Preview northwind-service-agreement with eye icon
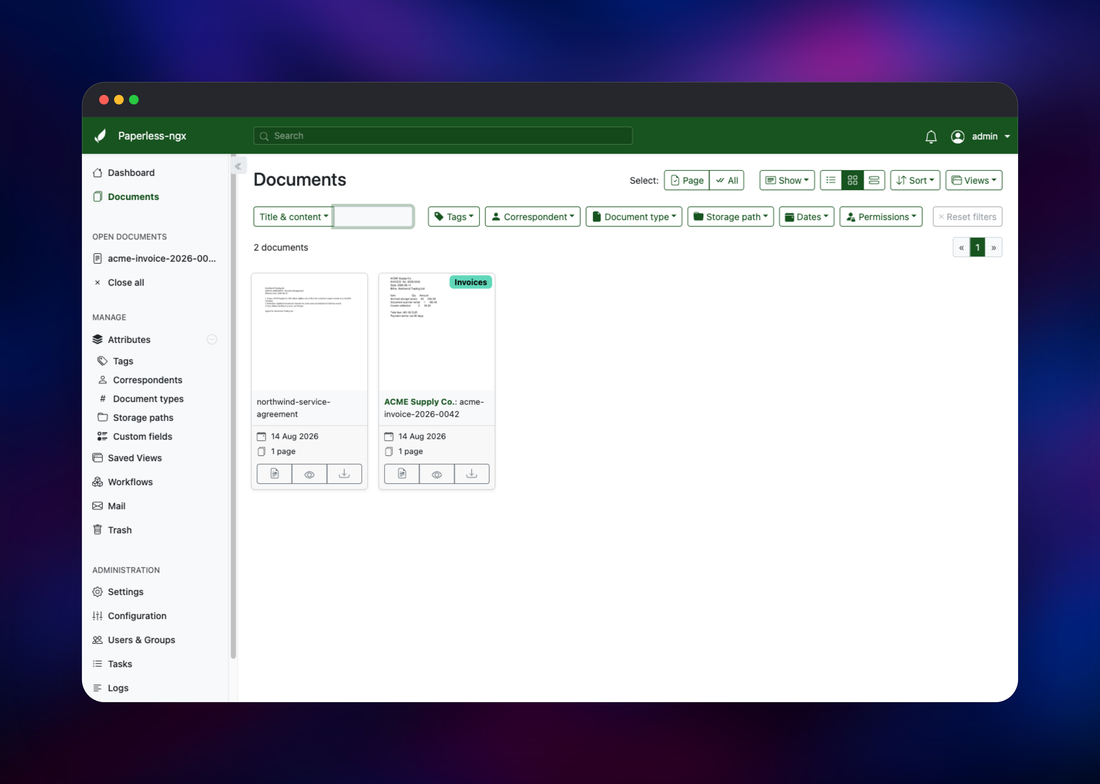1100x784 pixels. tap(309, 474)
